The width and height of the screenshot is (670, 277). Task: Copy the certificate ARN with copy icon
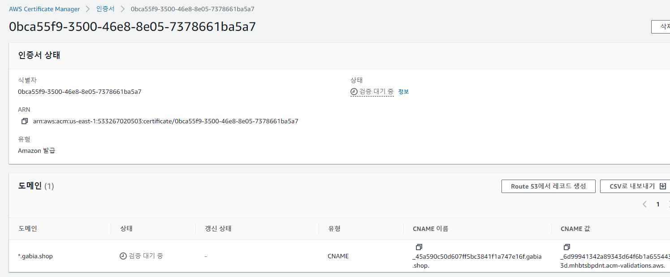point(25,121)
